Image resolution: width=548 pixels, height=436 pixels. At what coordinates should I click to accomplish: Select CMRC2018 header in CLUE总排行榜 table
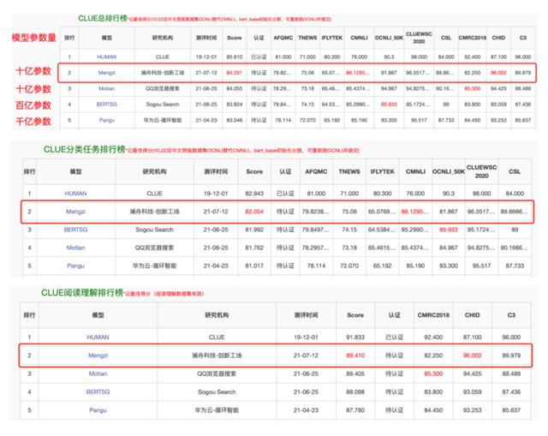[472, 38]
